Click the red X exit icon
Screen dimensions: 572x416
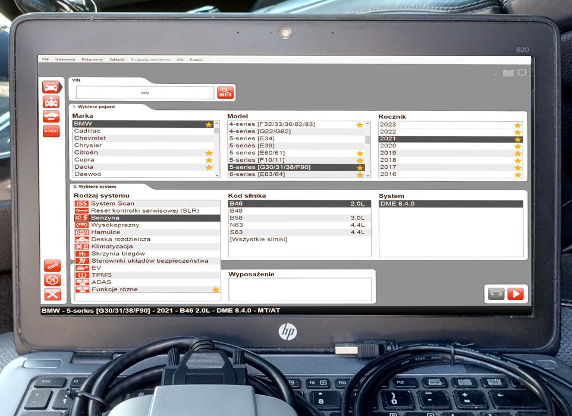coord(52,294)
